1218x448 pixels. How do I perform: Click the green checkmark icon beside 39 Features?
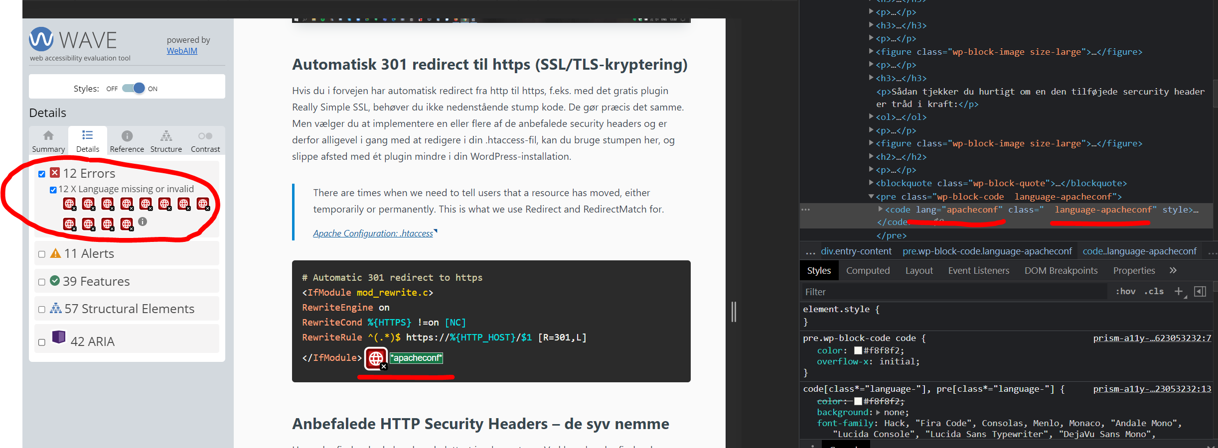[55, 281]
